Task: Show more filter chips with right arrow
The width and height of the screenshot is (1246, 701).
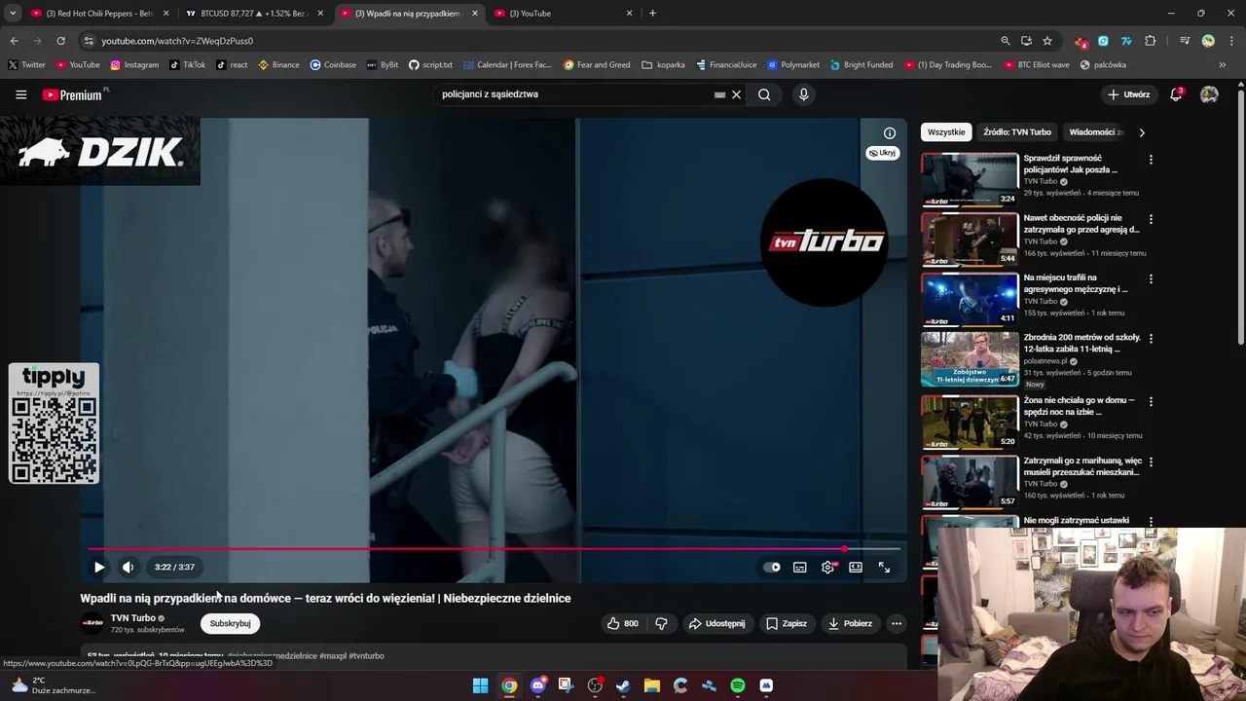Action: pos(1142,132)
